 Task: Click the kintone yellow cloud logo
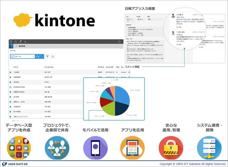[x=23, y=20]
